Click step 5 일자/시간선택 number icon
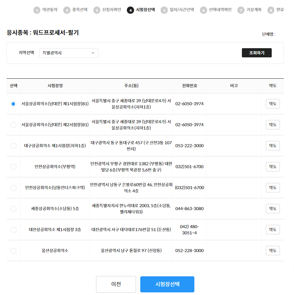Image resolution: width=294 pixels, height=295 pixels. (164, 10)
